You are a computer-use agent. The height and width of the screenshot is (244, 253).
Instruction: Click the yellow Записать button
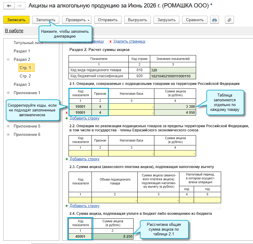pyautogui.click(x=16, y=20)
